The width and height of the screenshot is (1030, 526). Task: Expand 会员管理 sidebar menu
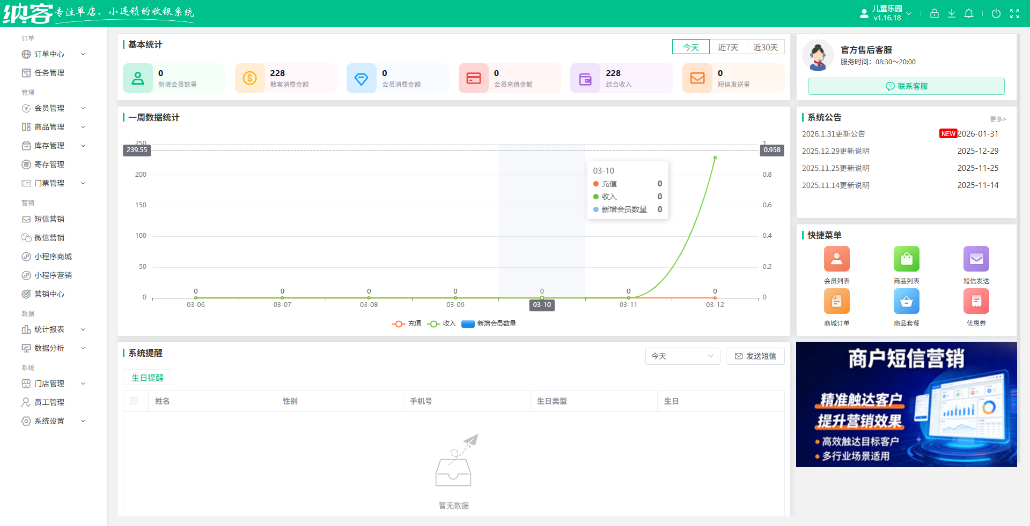point(54,108)
